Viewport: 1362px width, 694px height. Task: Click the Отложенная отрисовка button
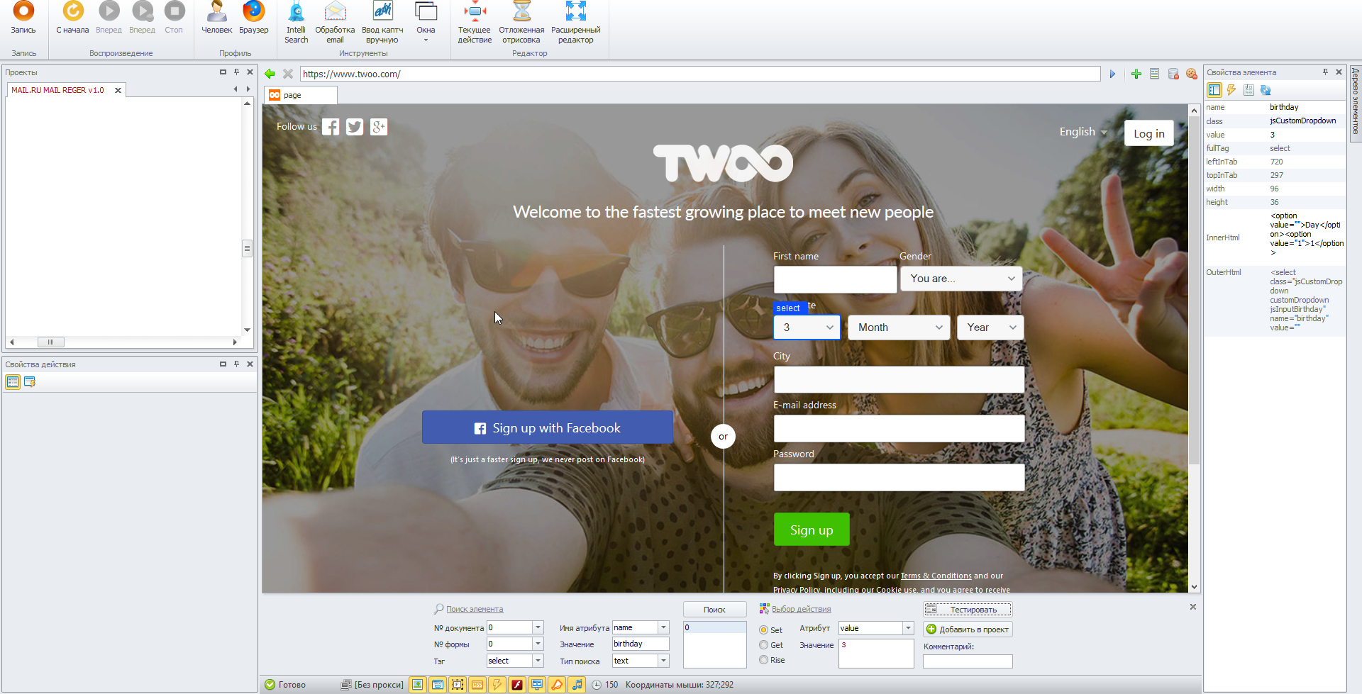(521, 23)
